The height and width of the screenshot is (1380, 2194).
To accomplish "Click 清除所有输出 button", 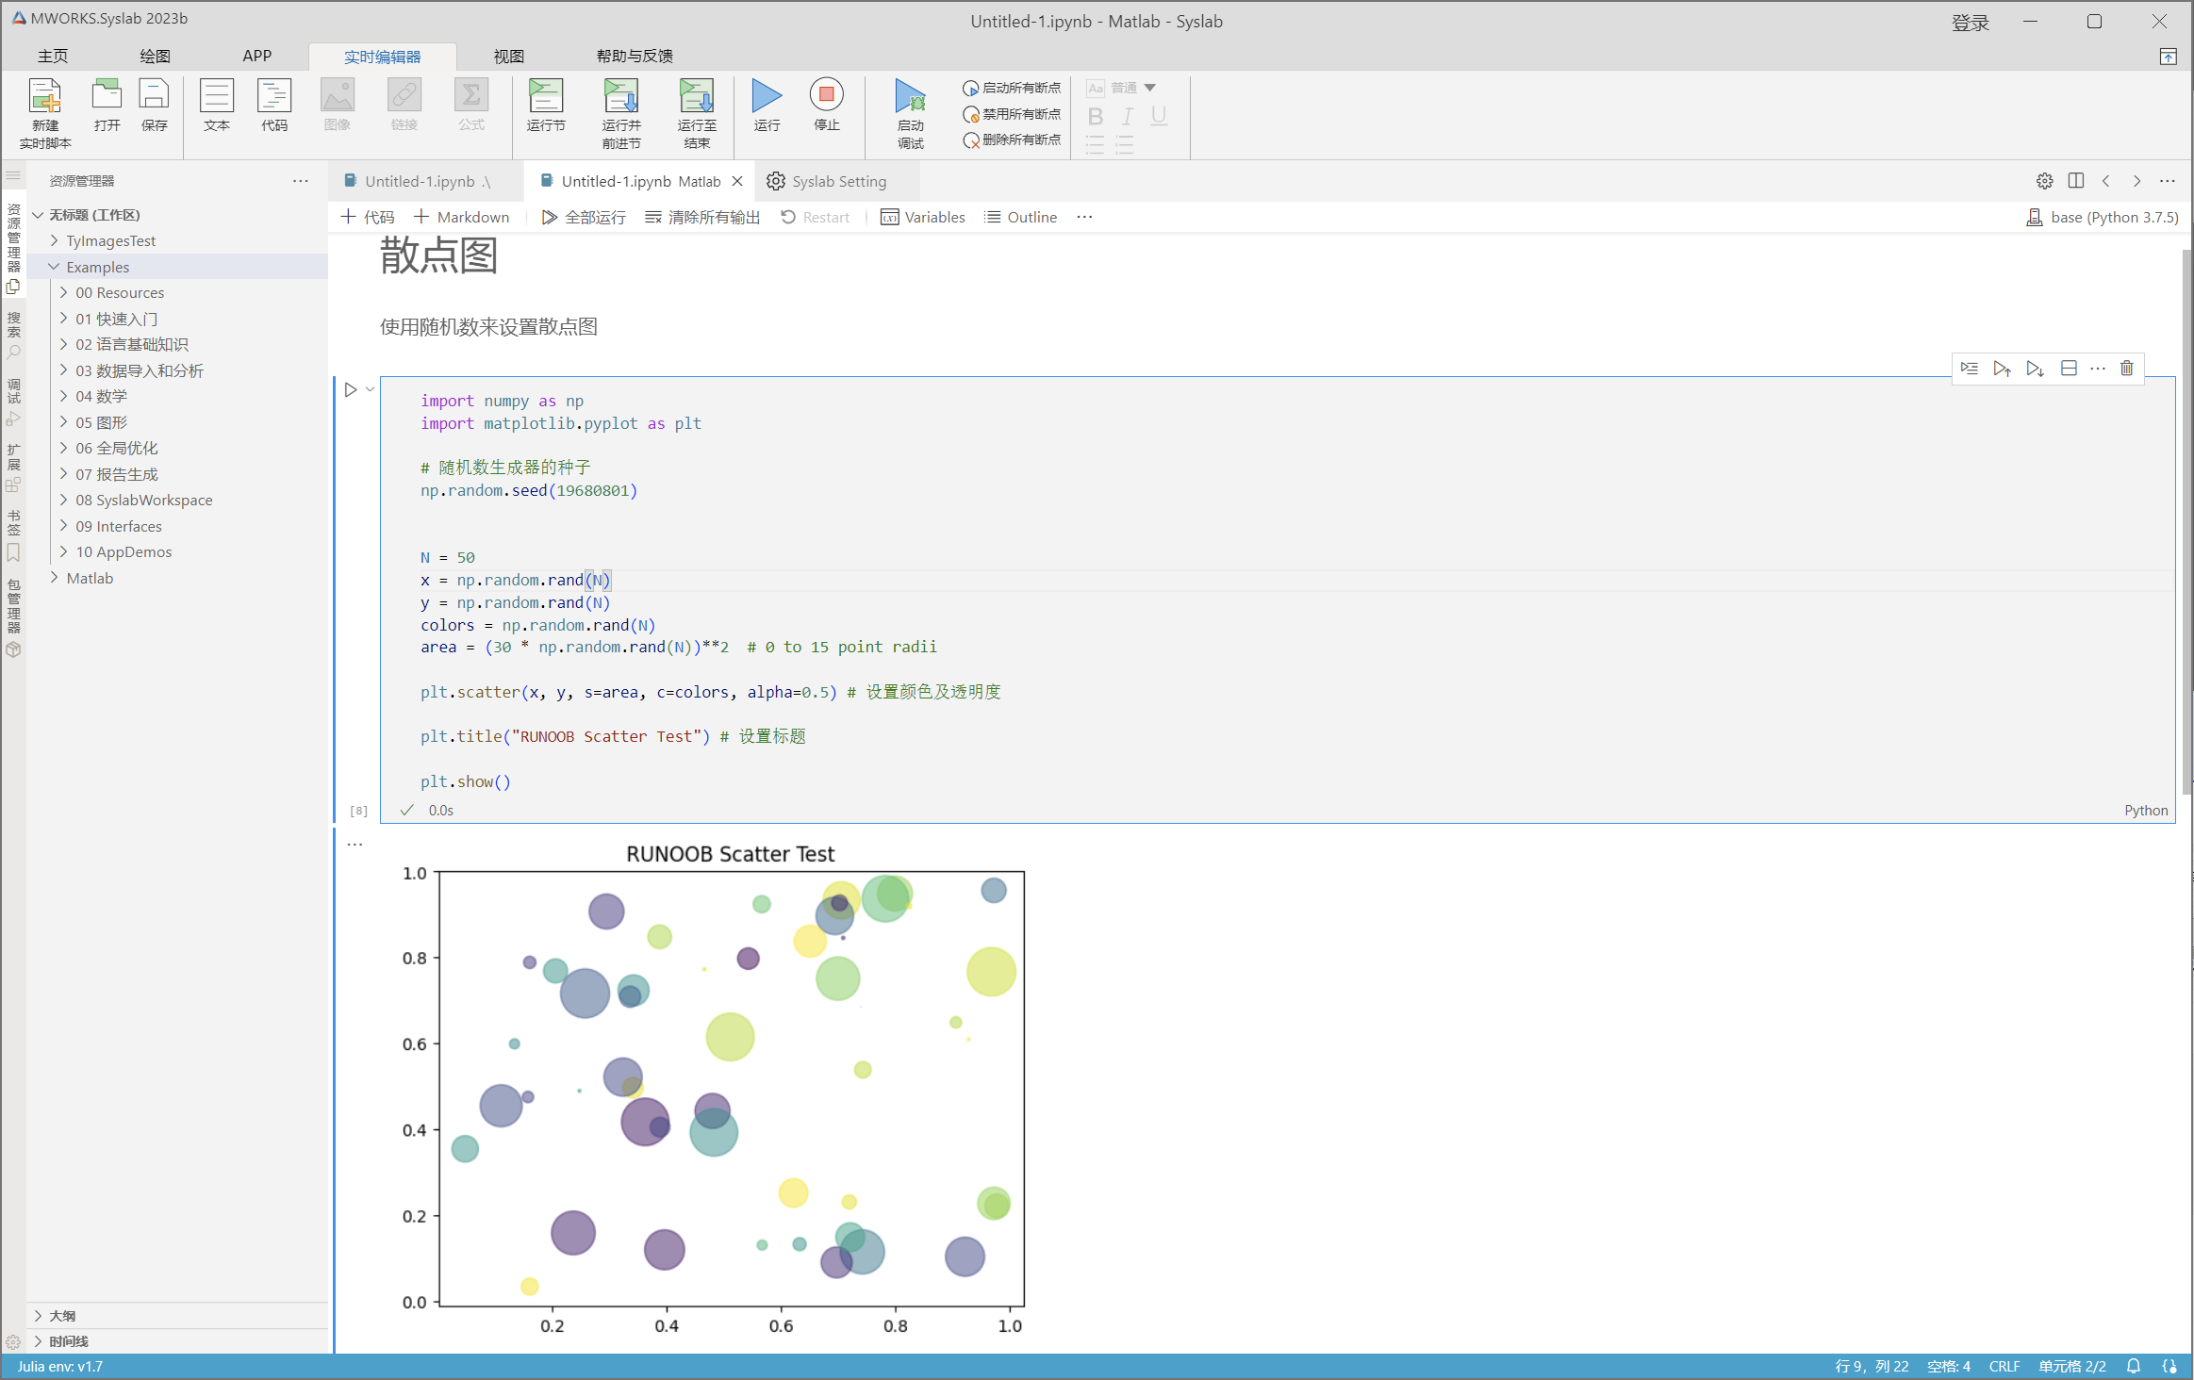I will 702,218.
